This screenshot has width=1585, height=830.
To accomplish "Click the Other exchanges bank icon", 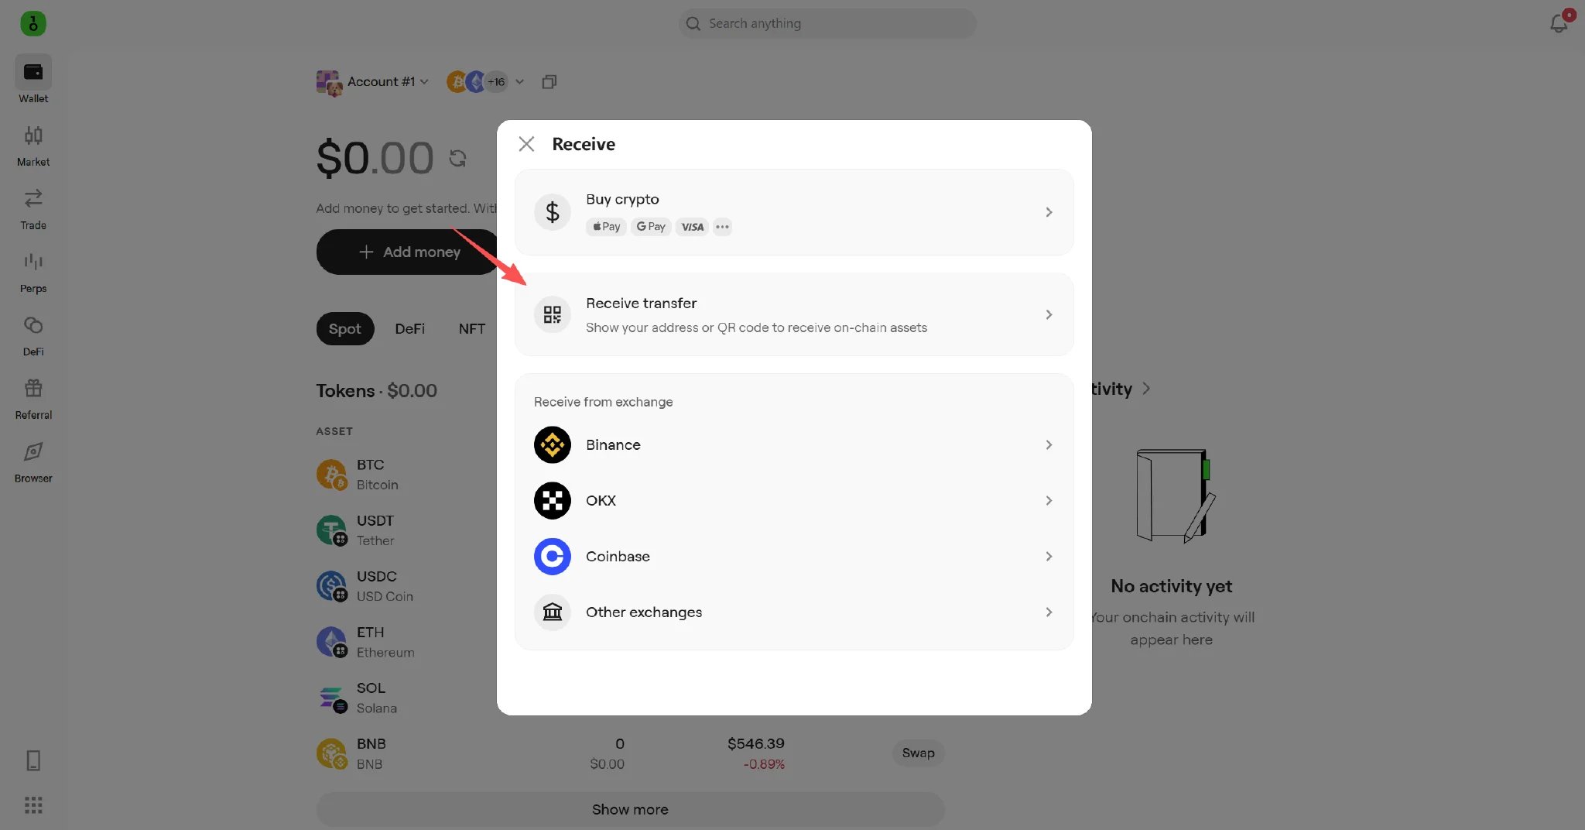I will (553, 612).
